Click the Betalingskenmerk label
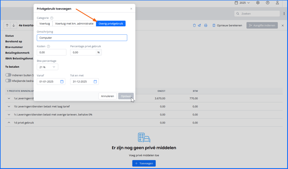This screenshot has width=288, height=169. [x=17, y=53]
